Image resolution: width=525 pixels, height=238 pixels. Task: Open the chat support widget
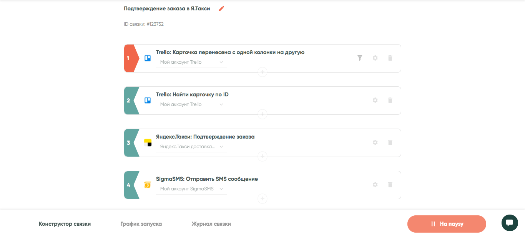tap(510, 223)
